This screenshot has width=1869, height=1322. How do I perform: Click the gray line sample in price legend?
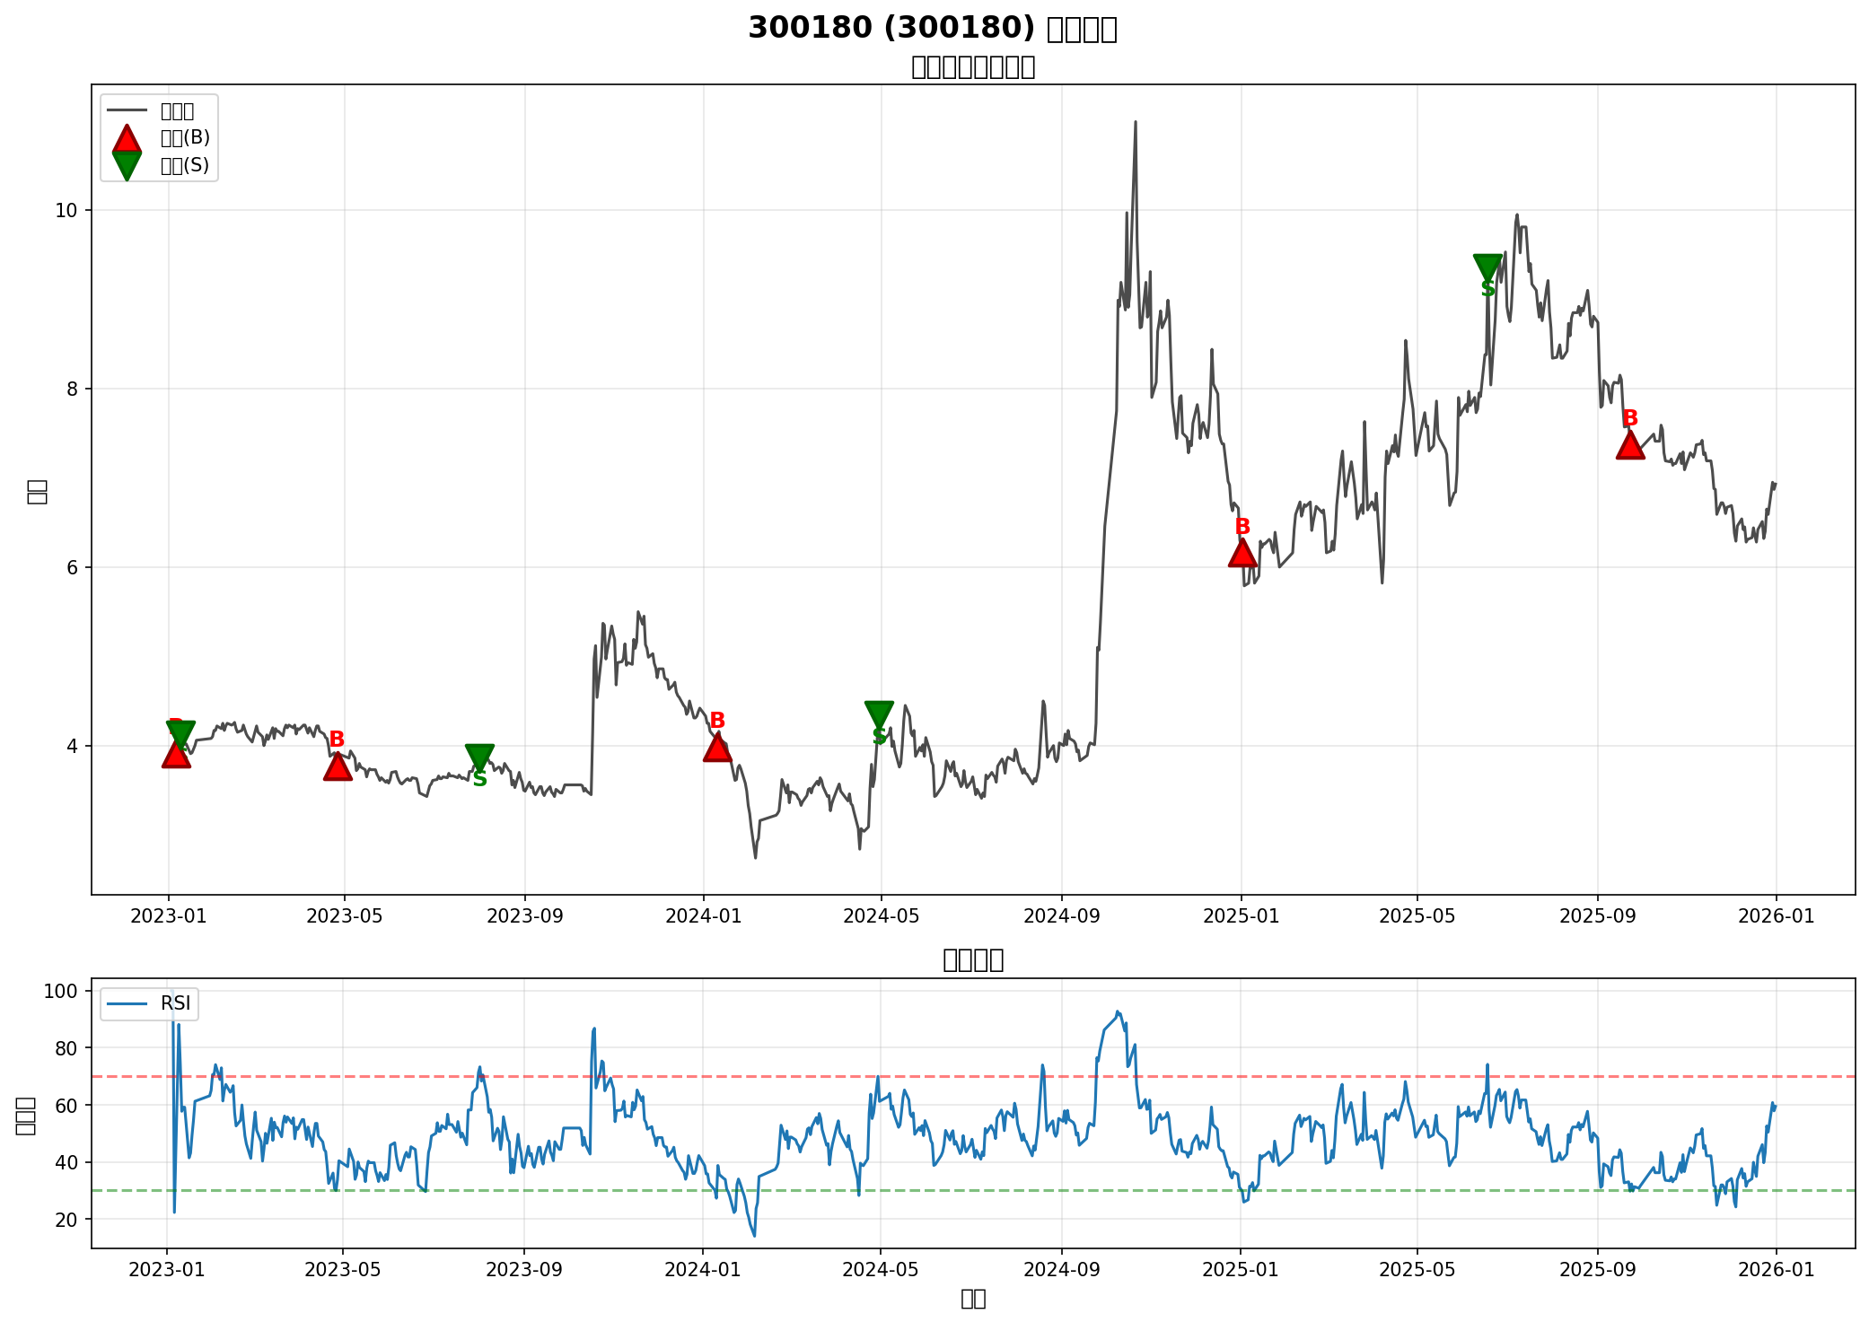pyautogui.click(x=127, y=110)
